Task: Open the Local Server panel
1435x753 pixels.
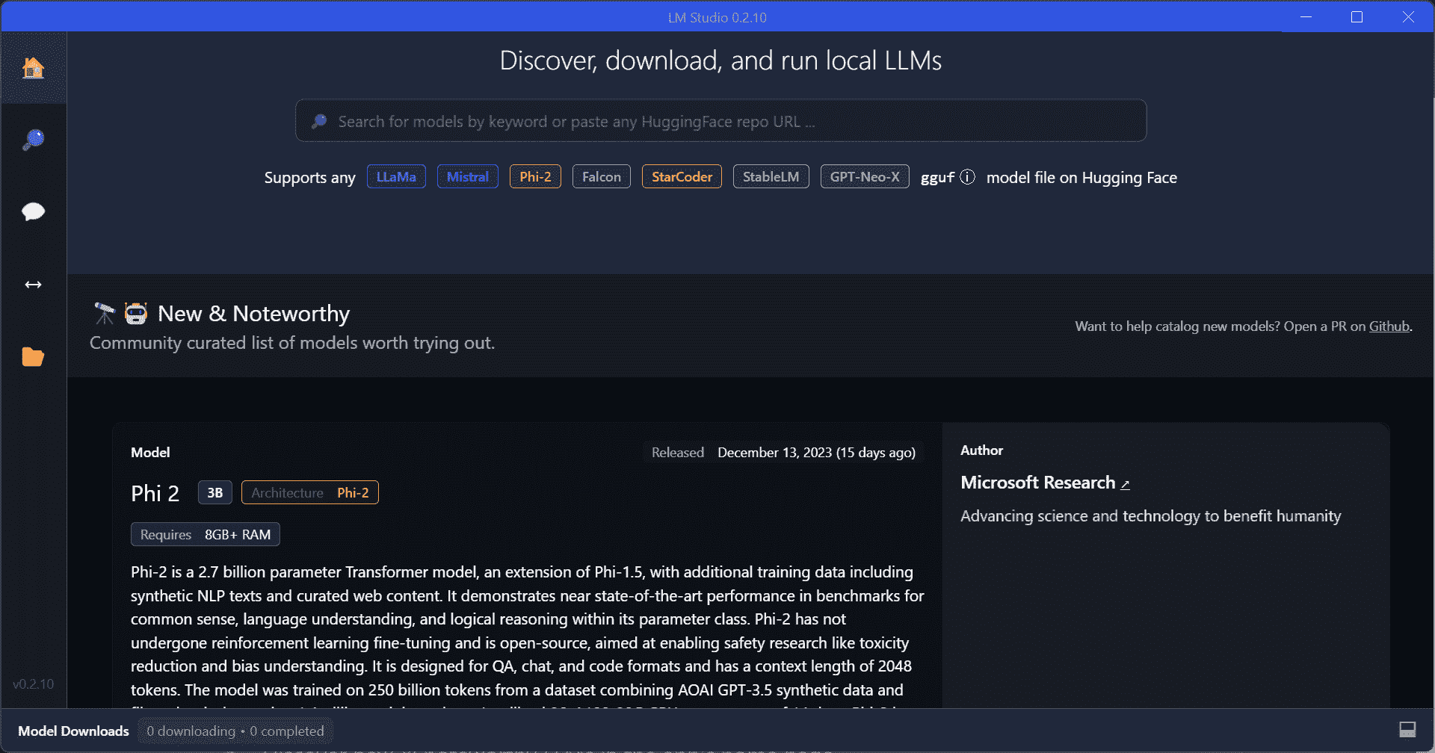Action: (x=33, y=284)
